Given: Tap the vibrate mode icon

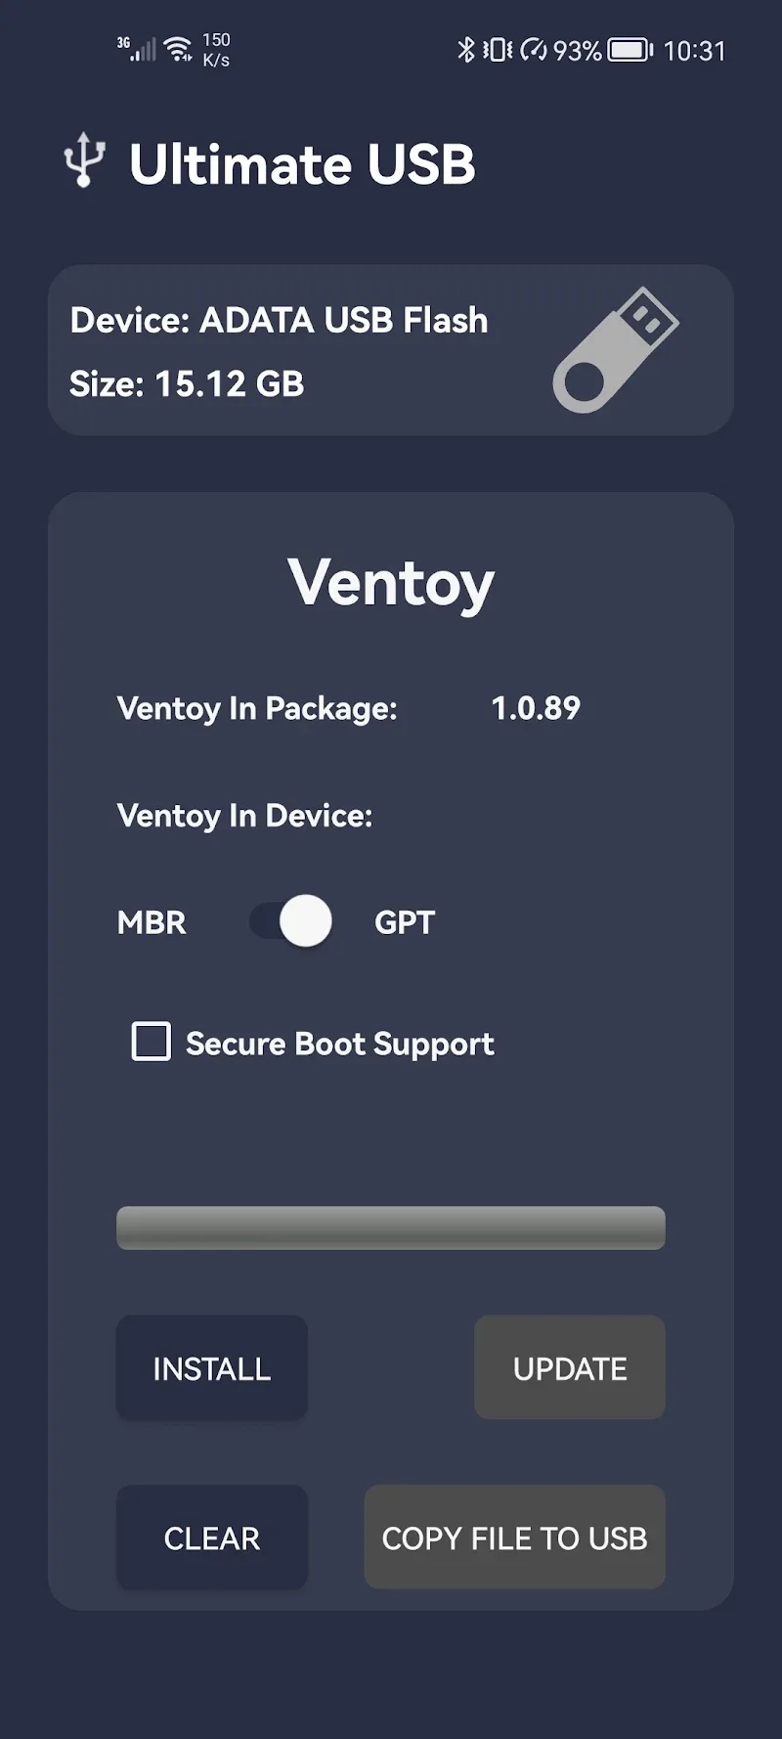Looking at the screenshot, I should point(498,50).
